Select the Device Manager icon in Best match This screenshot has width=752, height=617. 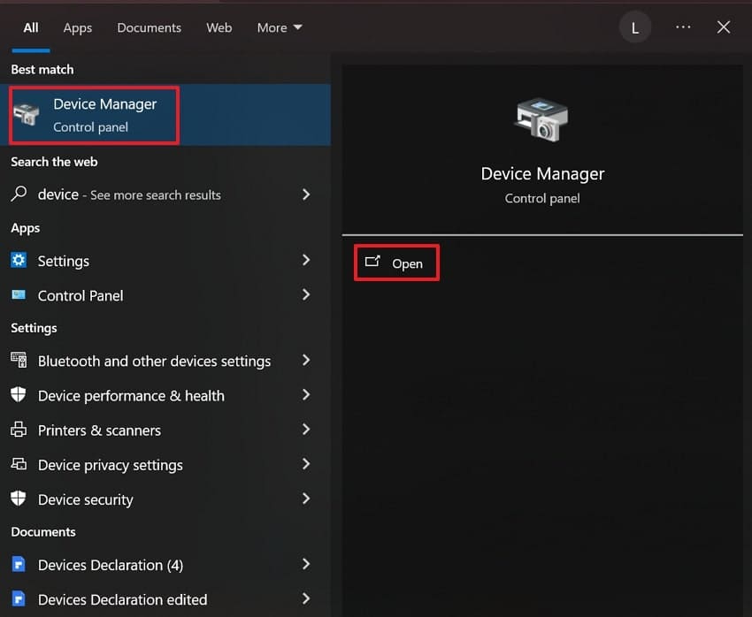click(x=27, y=114)
